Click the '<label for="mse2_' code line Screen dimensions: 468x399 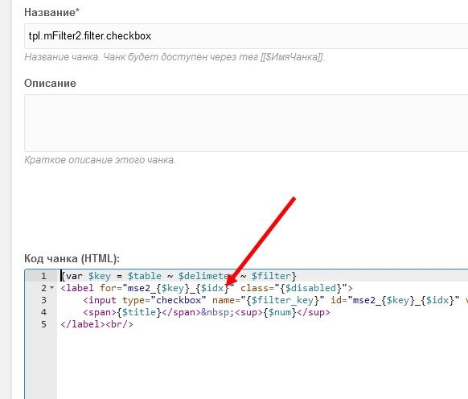pos(206,288)
